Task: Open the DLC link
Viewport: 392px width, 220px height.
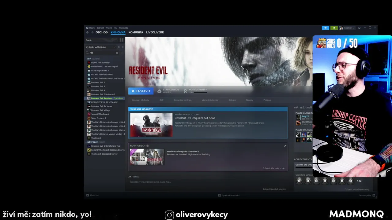Action: pos(161,100)
